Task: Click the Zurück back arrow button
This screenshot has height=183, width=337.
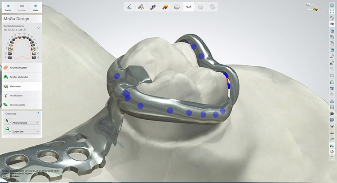Action: coord(8,7)
